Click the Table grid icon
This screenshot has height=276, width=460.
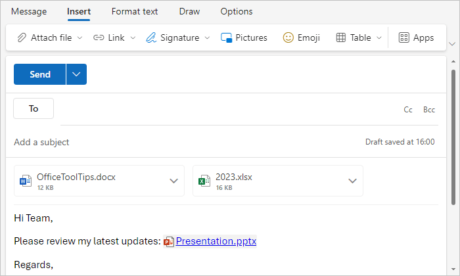(x=340, y=37)
